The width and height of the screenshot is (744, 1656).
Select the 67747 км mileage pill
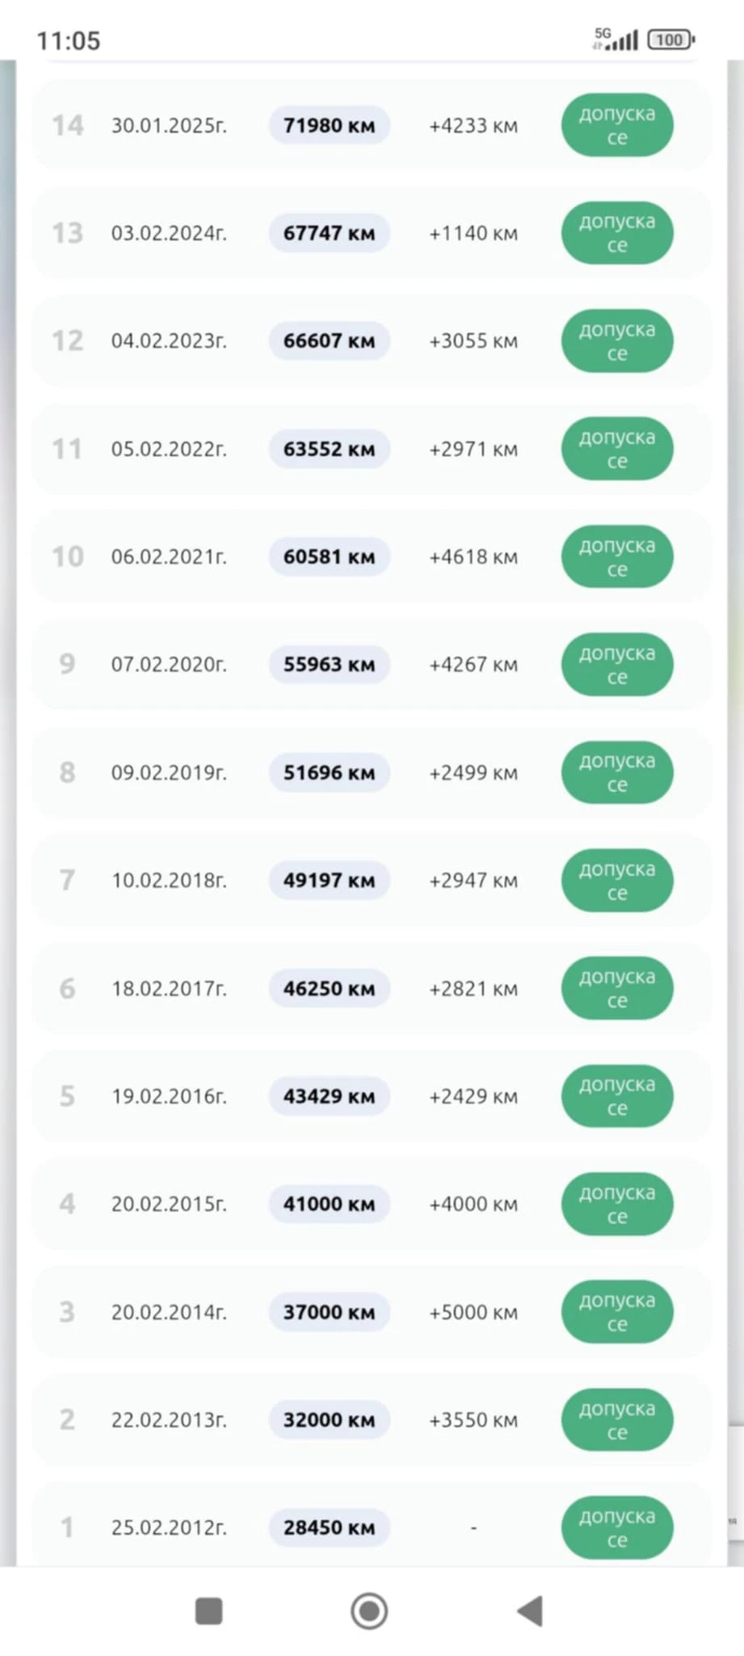(x=329, y=233)
